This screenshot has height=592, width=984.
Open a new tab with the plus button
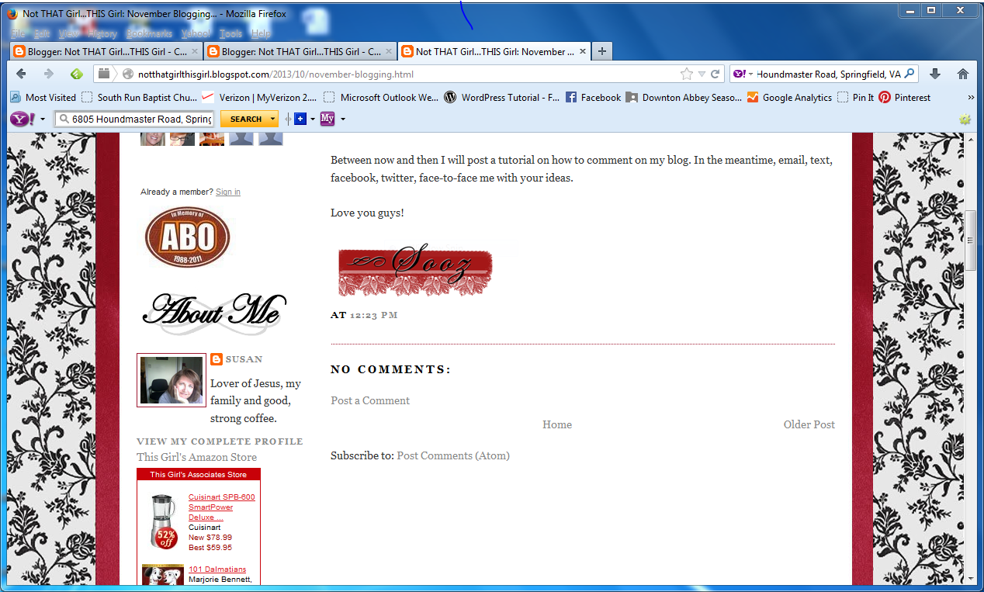[x=601, y=52]
